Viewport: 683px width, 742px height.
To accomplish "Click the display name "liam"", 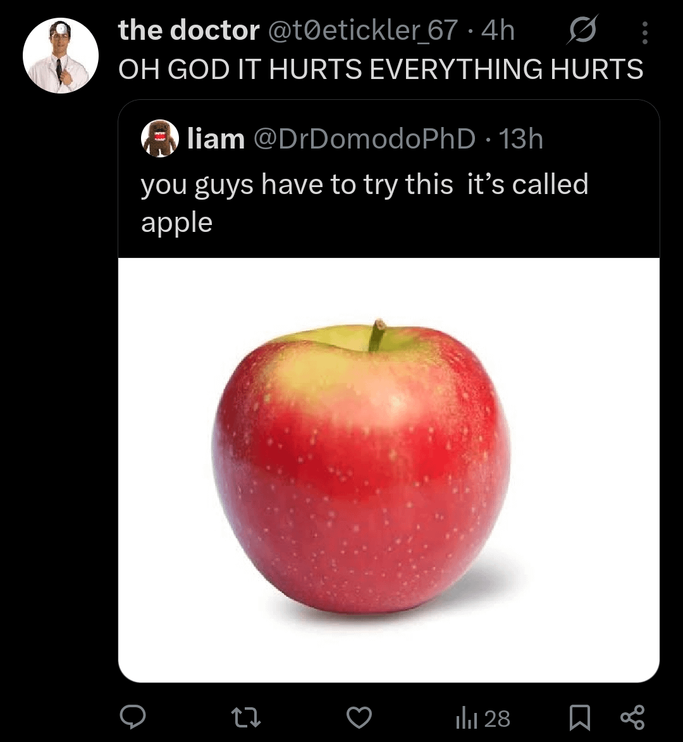I will click(x=216, y=138).
